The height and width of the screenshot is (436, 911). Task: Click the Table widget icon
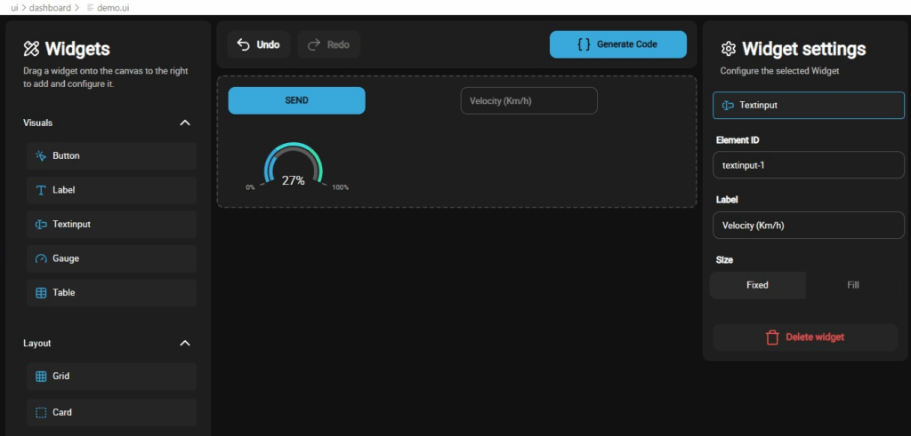click(x=41, y=292)
